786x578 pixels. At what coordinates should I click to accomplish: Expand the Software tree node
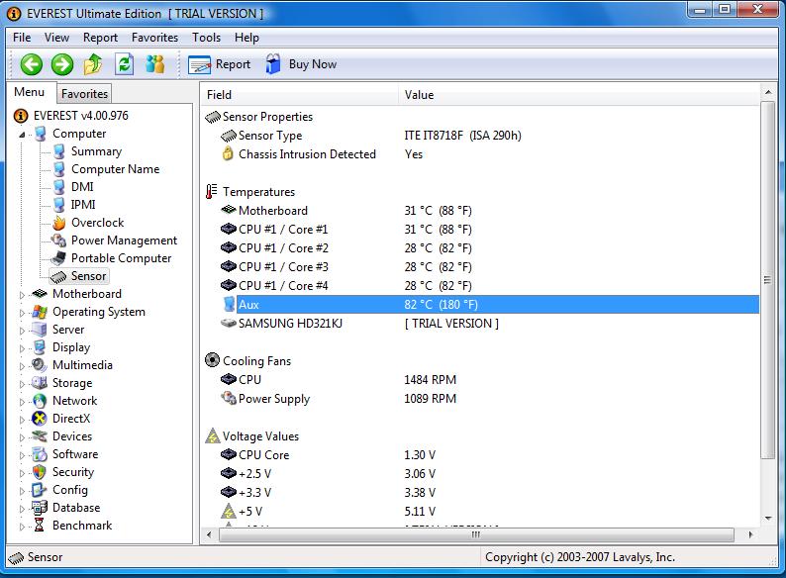[x=22, y=455]
